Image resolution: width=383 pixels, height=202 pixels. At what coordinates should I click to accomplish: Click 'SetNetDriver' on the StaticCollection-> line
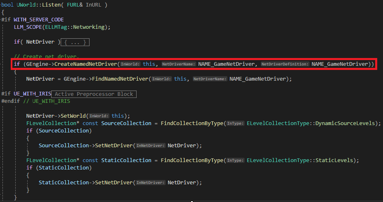point(114,183)
